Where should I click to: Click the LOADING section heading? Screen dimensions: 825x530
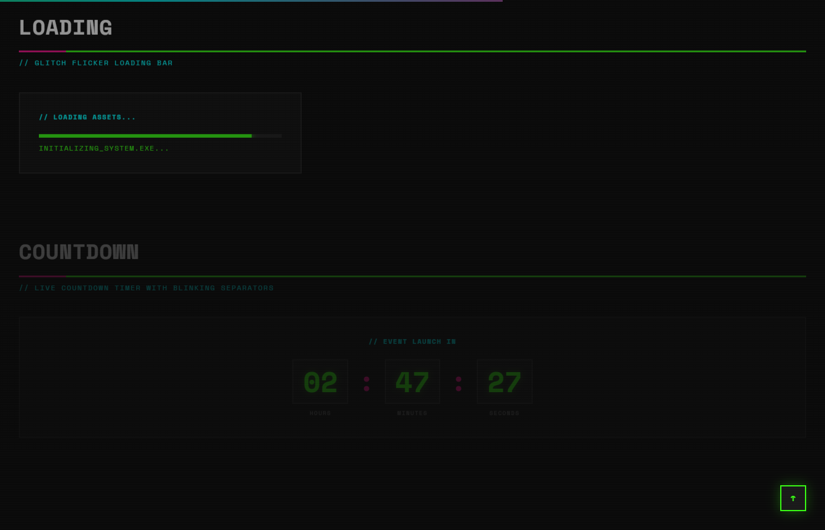[x=65, y=27]
